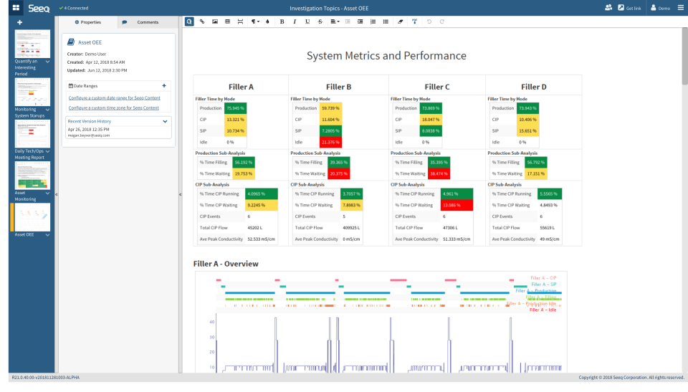688x392 pixels.
Task: Open the Seeq home grid menu
Action: click(x=16, y=7)
